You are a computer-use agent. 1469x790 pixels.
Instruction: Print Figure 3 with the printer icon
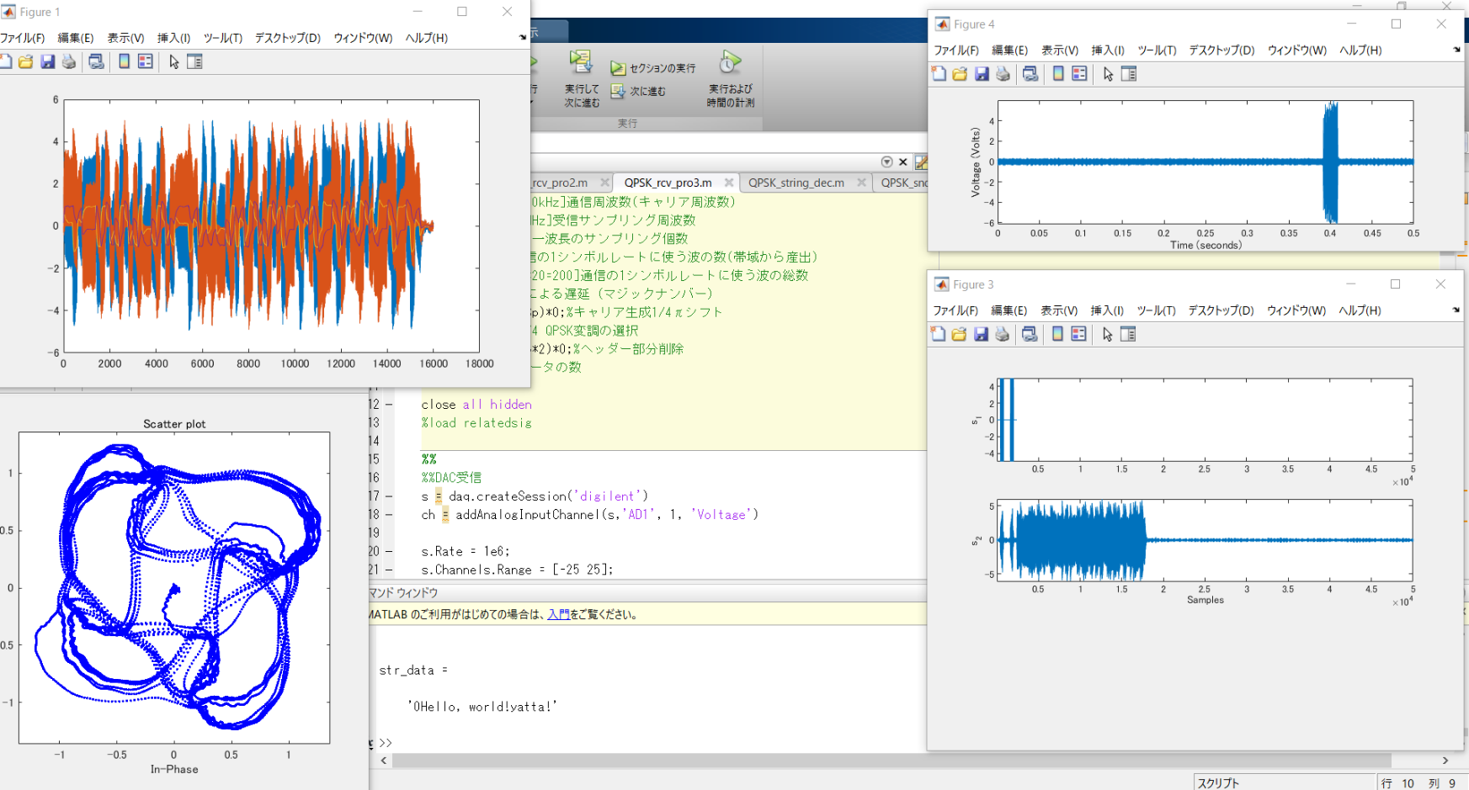tap(1002, 334)
